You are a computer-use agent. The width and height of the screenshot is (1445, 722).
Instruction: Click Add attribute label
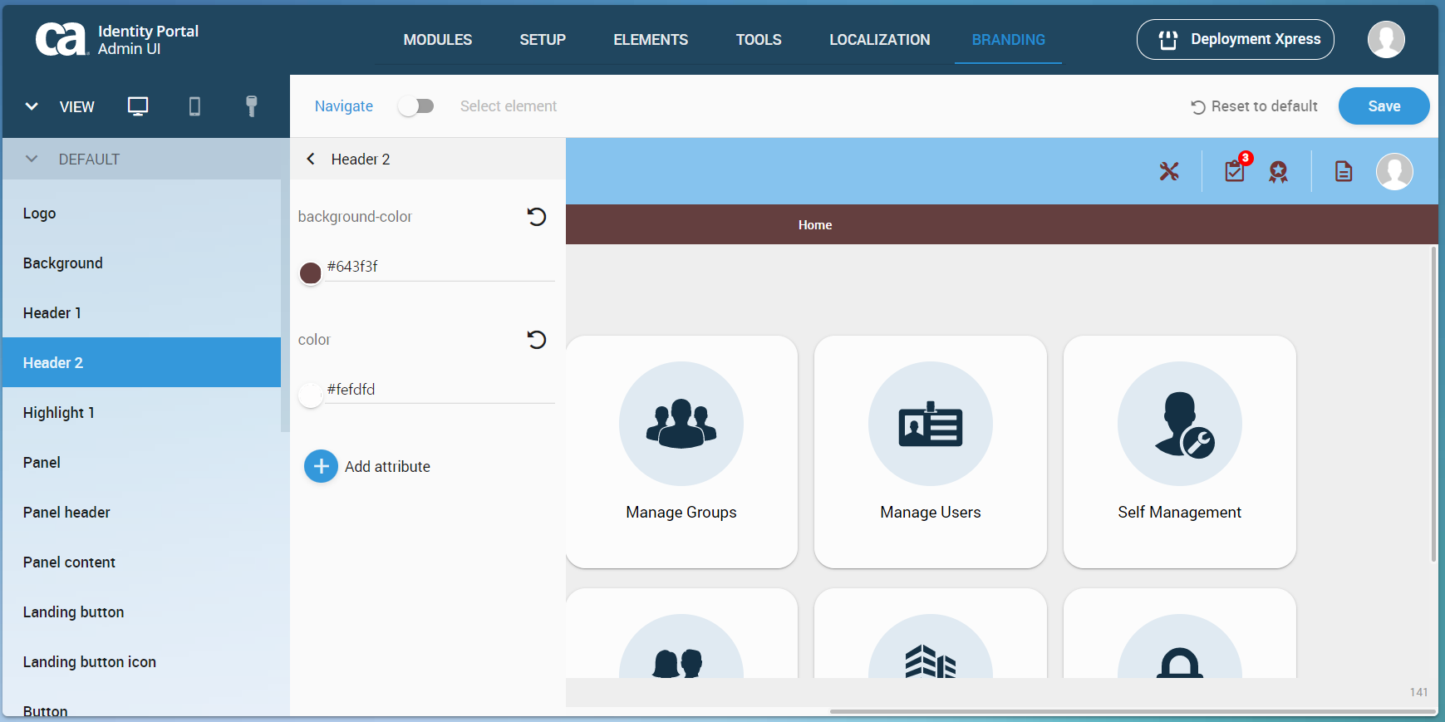387,467
